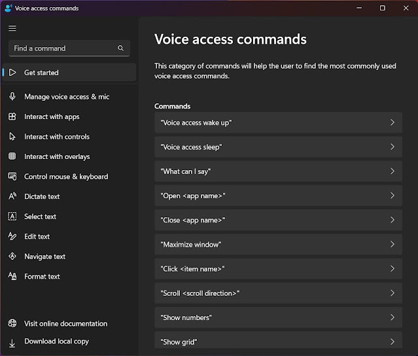Open the "Scroll <scroll direction>" command entry

pos(277,293)
